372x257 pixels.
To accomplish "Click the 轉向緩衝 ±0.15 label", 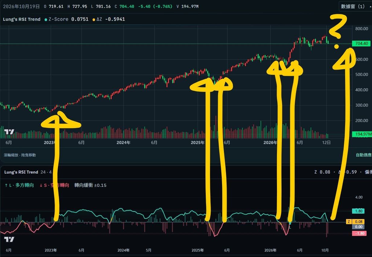I will coord(91,185).
